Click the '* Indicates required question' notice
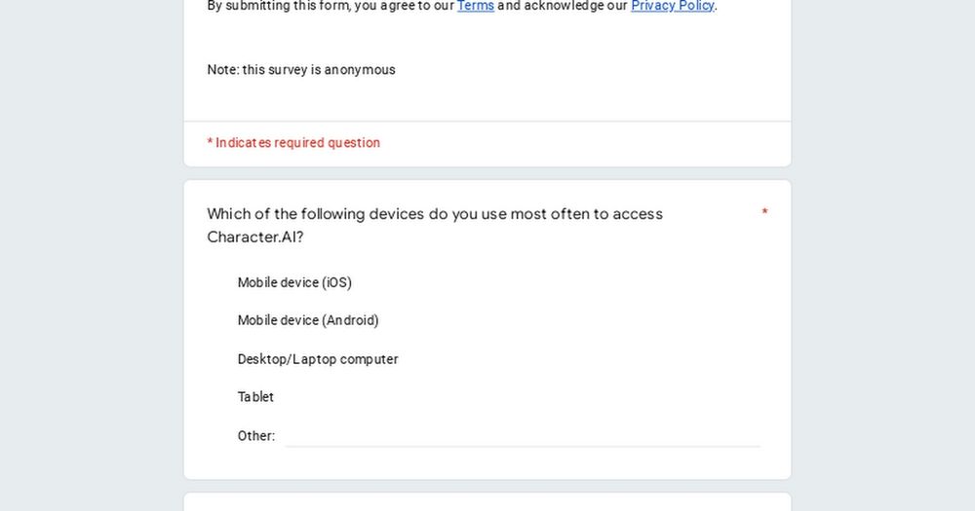The width and height of the screenshot is (975, 511). [293, 143]
